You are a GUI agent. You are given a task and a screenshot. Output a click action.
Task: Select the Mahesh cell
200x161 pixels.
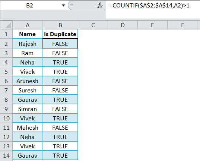(28, 127)
